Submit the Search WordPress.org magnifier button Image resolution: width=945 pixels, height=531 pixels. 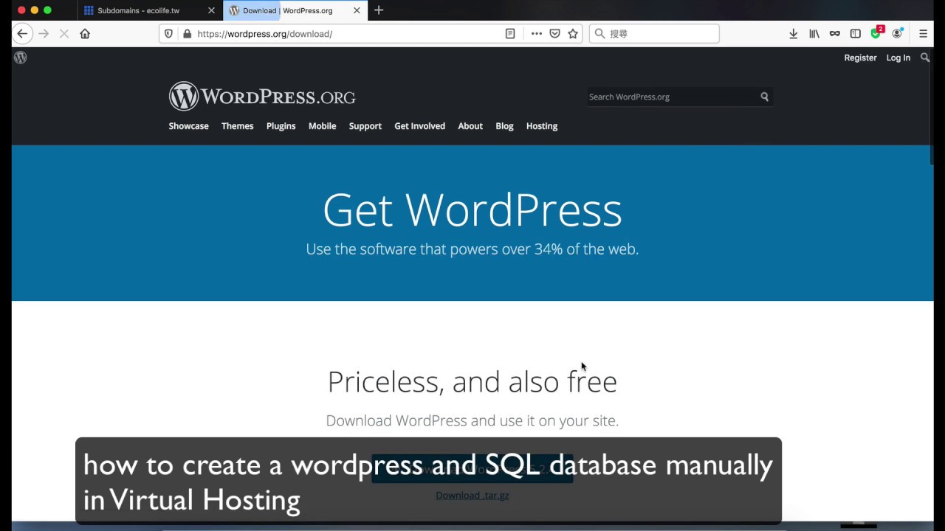765,97
